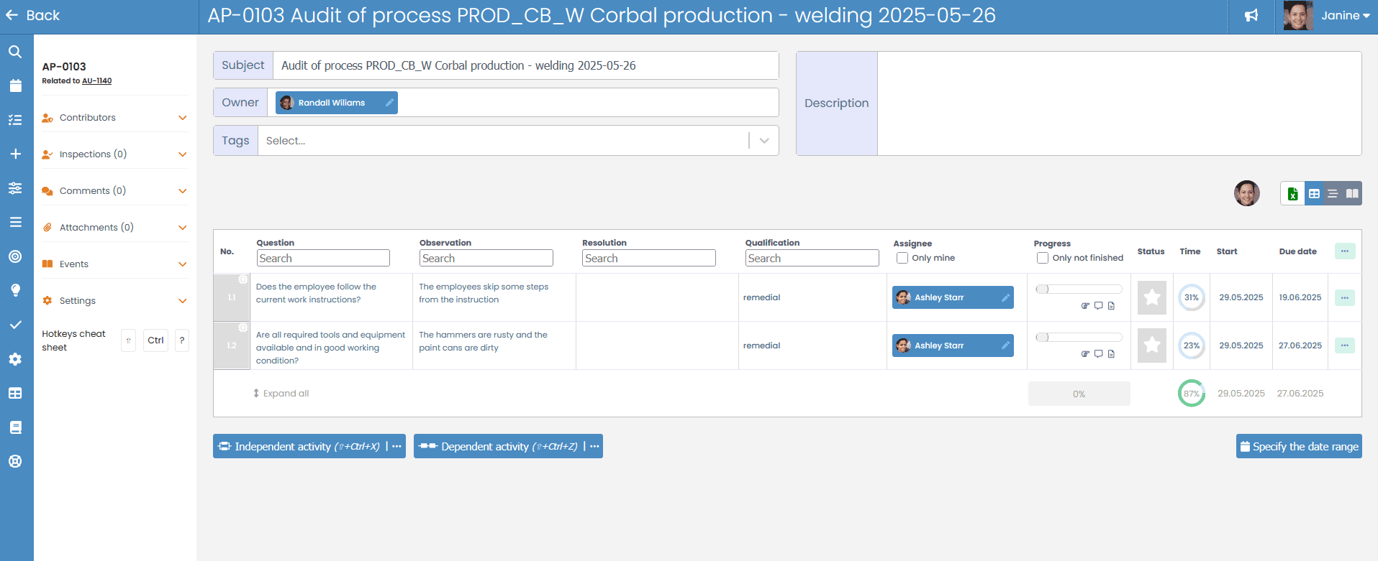Switch to table grid view
The height and width of the screenshot is (561, 1378).
[1314, 193]
